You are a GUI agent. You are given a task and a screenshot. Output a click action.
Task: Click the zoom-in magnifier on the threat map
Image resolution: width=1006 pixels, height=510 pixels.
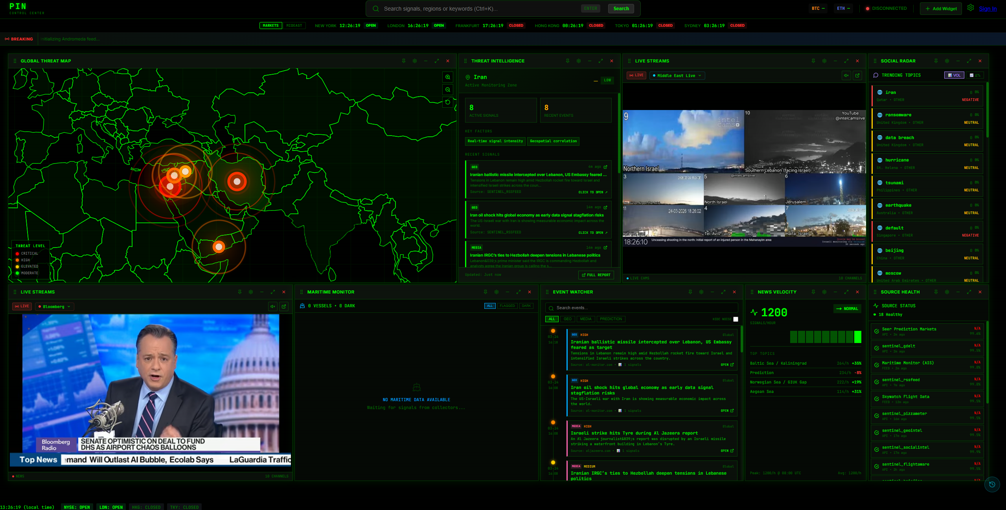(448, 77)
